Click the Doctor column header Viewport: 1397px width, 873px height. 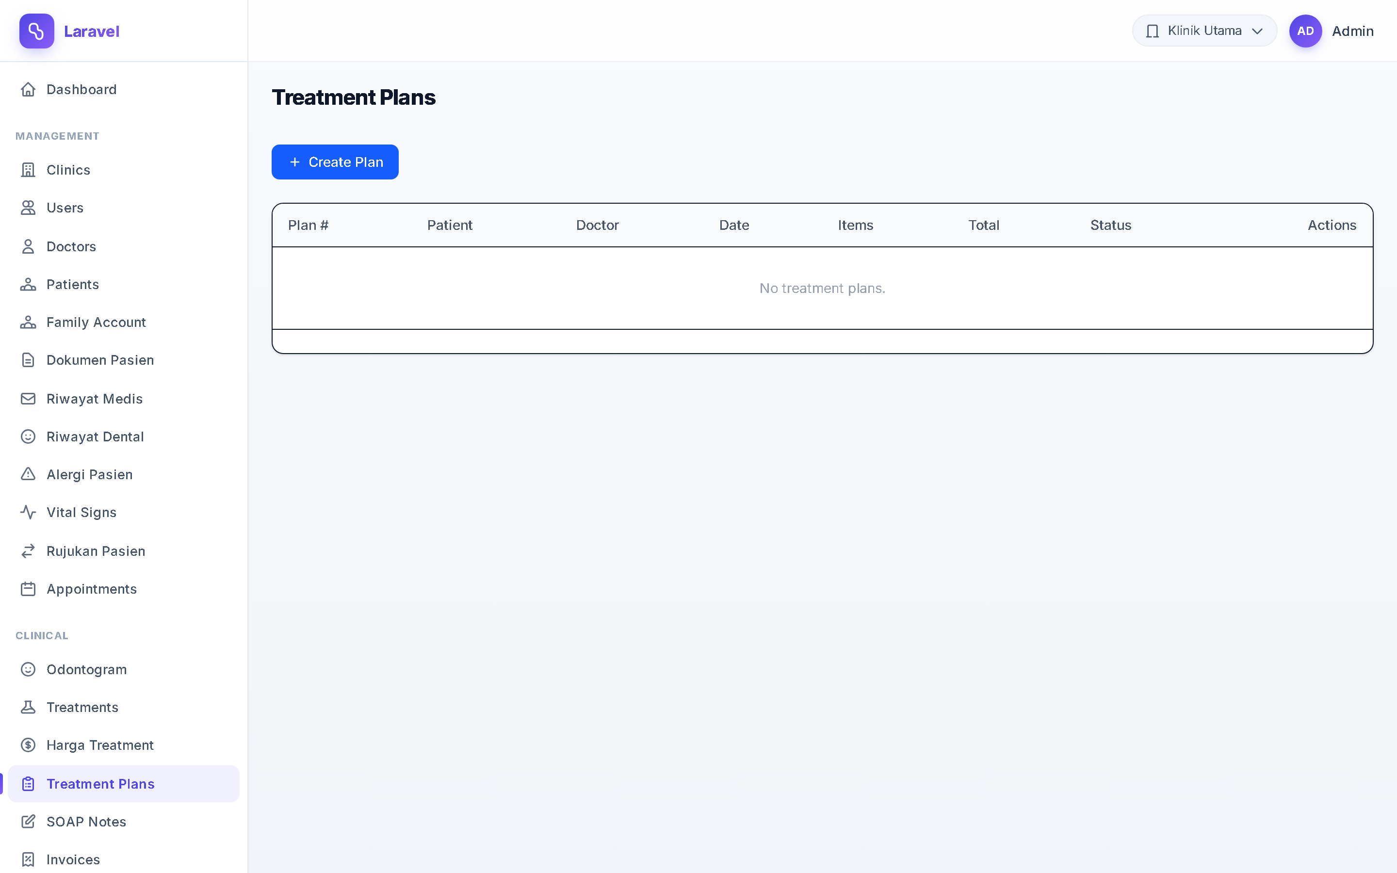(598, 225)
